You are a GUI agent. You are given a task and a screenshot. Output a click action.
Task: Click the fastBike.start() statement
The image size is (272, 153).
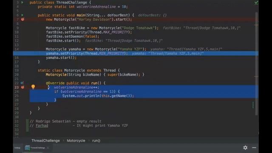pos(63,41)
